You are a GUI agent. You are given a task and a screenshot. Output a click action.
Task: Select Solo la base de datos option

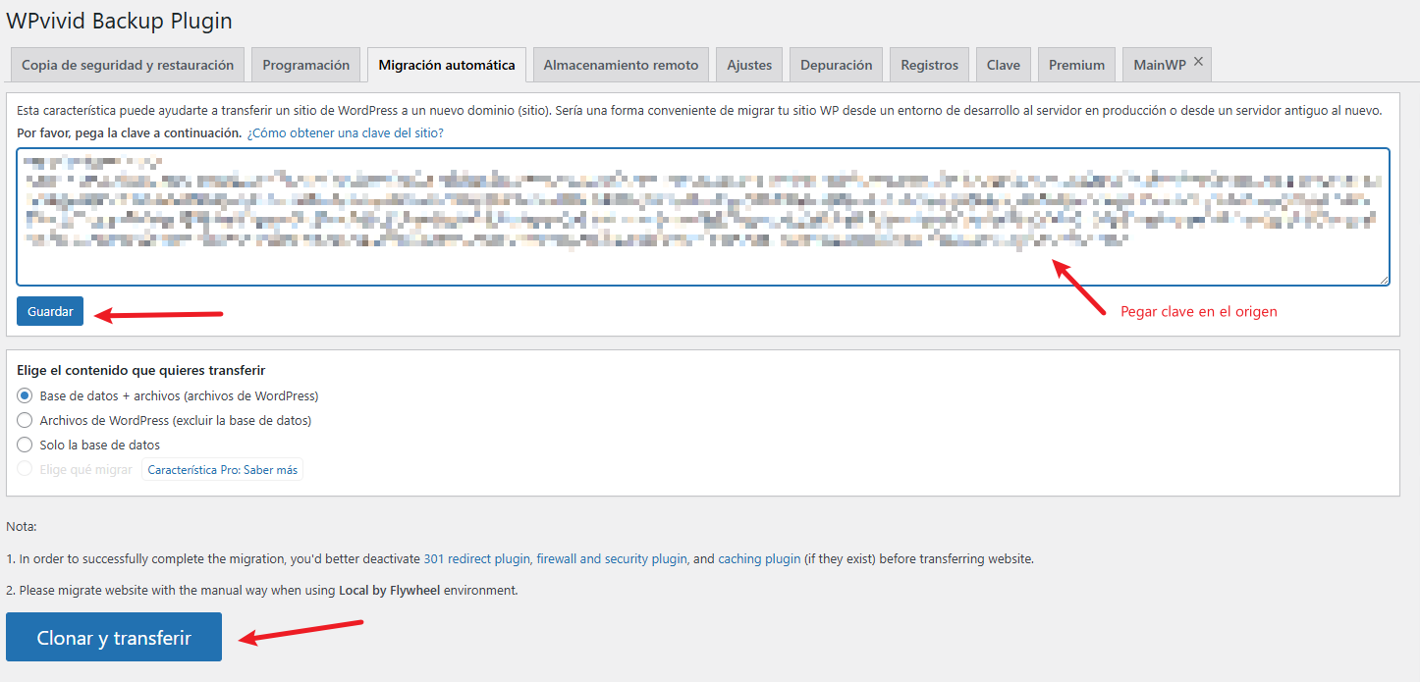[x=26, y=446]
